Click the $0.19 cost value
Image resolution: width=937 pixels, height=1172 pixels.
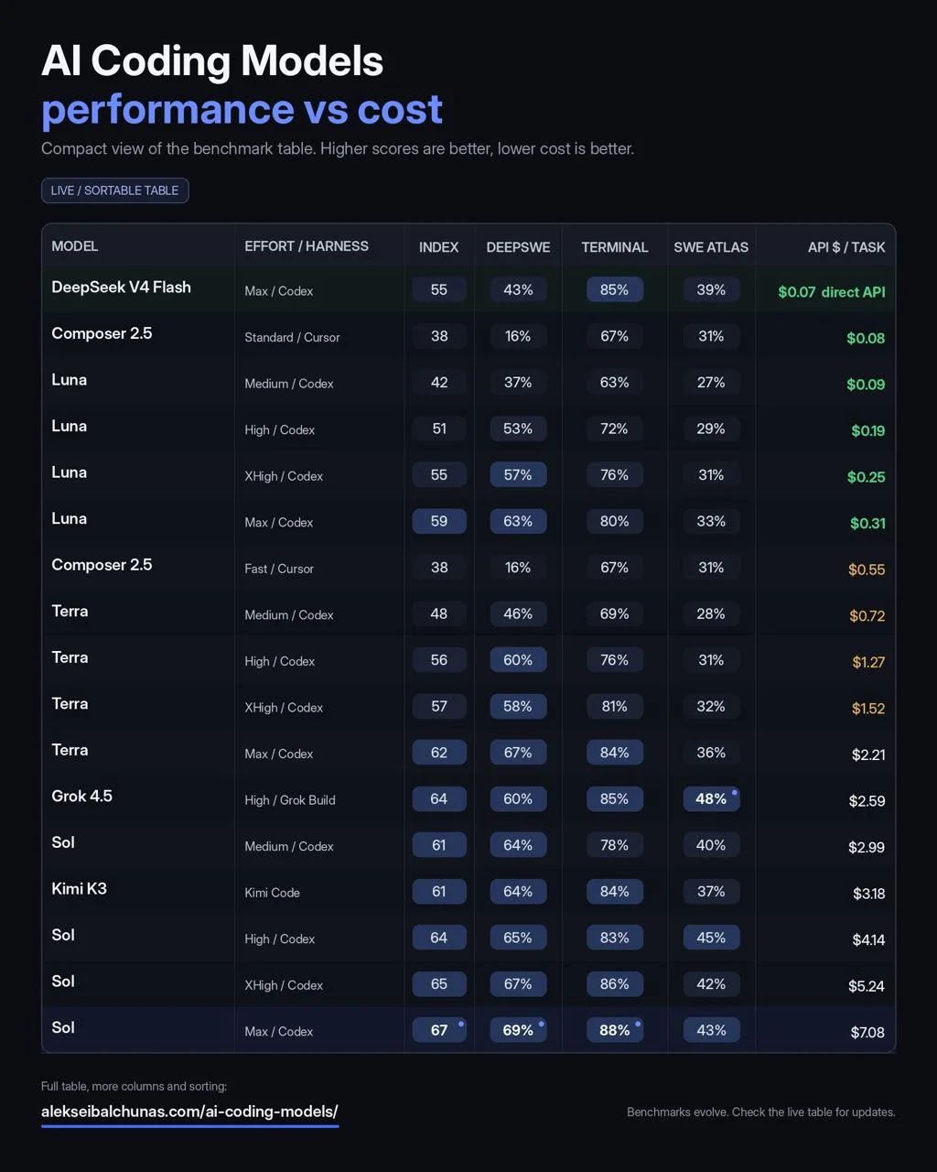pyautogui.click(x=867, y=430)
